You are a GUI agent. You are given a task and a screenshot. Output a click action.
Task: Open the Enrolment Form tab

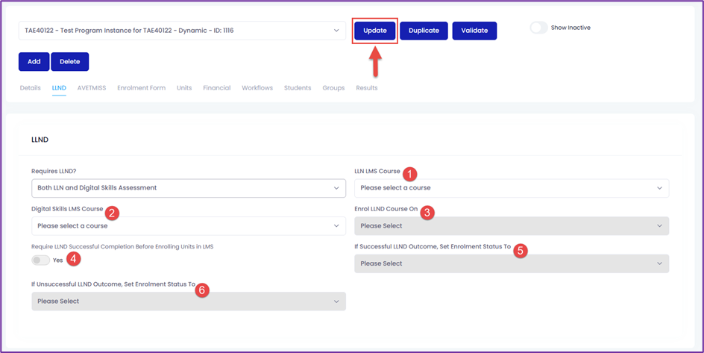click(142, 88)
